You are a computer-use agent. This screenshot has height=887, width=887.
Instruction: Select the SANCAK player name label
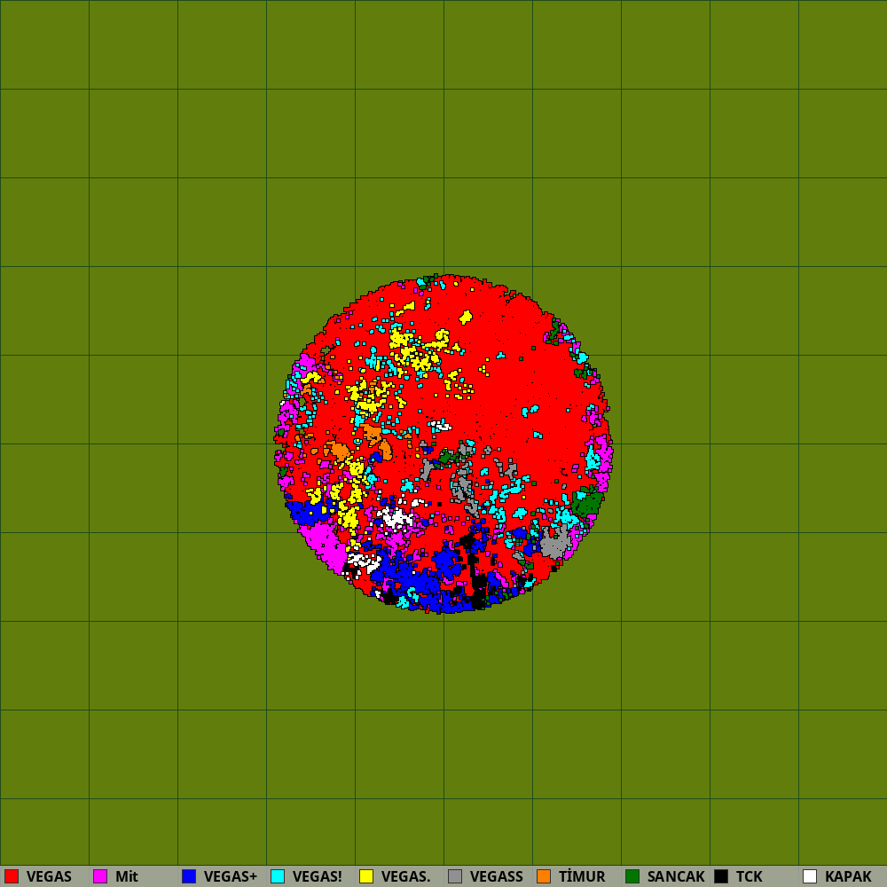click(x=676, y=877)
